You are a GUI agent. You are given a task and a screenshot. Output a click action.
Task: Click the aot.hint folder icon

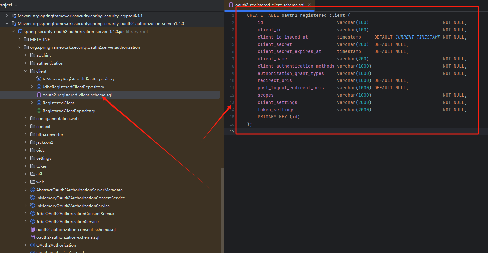pyautogui.click(x=33, y=55)
